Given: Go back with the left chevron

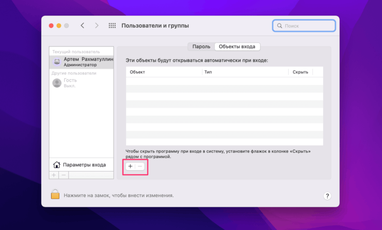Looking at the screenshot, I should click(x=83, y=26).
